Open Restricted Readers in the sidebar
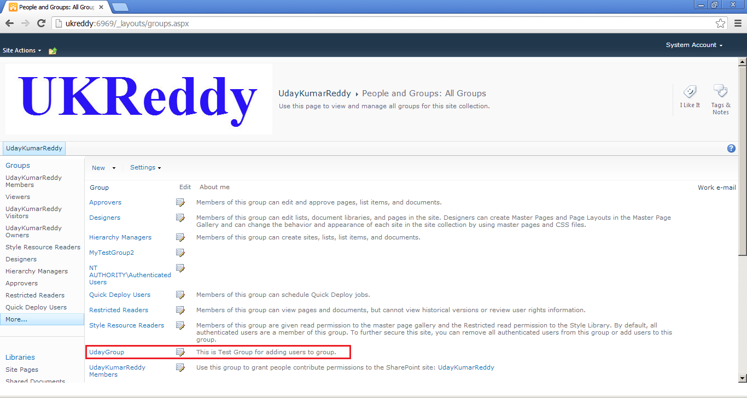 [x=35, y=295]
